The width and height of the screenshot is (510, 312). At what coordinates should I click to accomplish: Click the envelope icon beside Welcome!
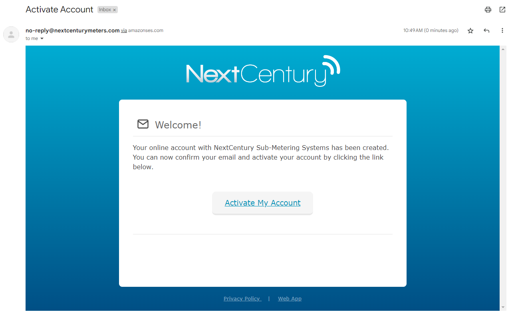143,124
